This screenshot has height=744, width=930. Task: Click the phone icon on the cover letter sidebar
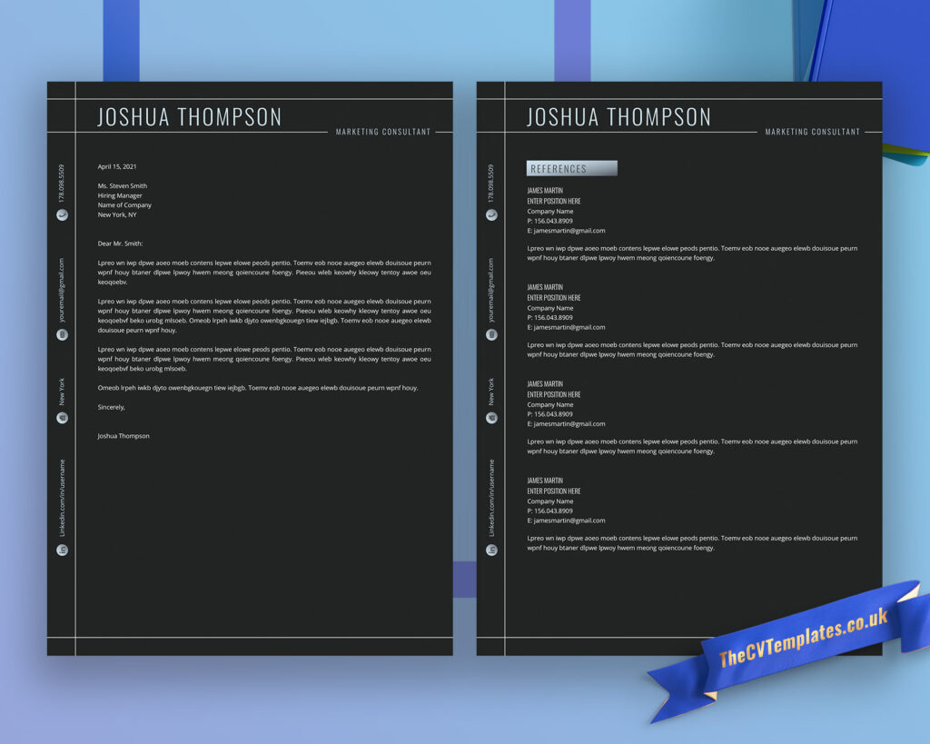point(61,216)
